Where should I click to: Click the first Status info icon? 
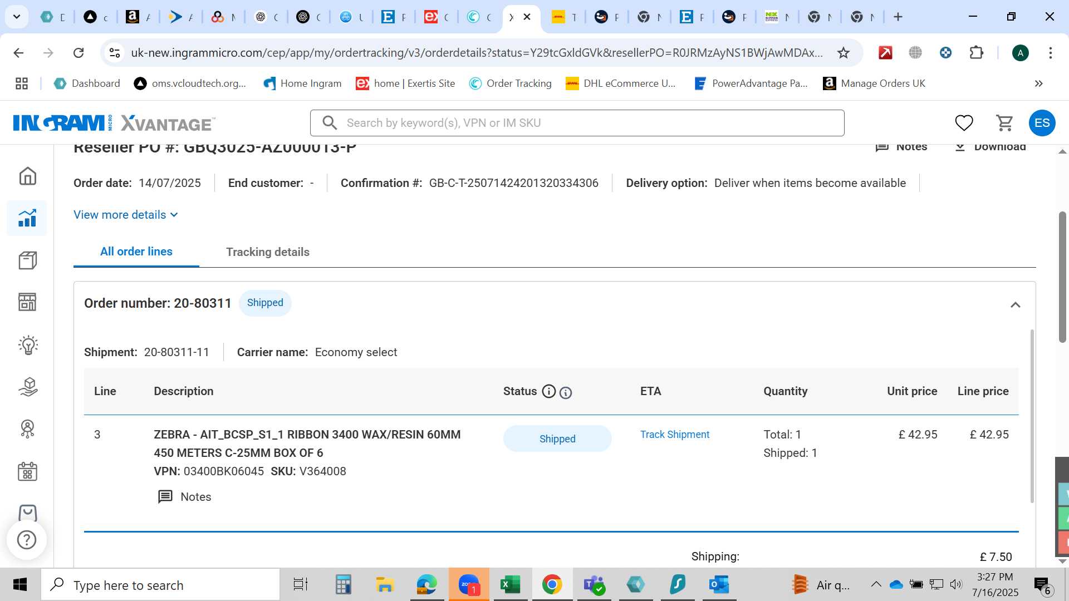tap(549, 392)
